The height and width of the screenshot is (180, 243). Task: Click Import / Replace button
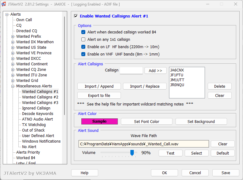(x=145, y=86)
